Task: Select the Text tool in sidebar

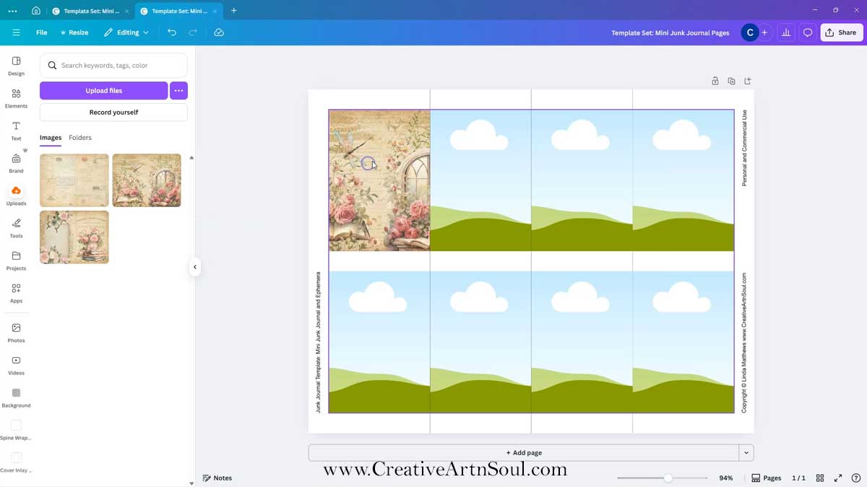Action: (x=16, y=131)
